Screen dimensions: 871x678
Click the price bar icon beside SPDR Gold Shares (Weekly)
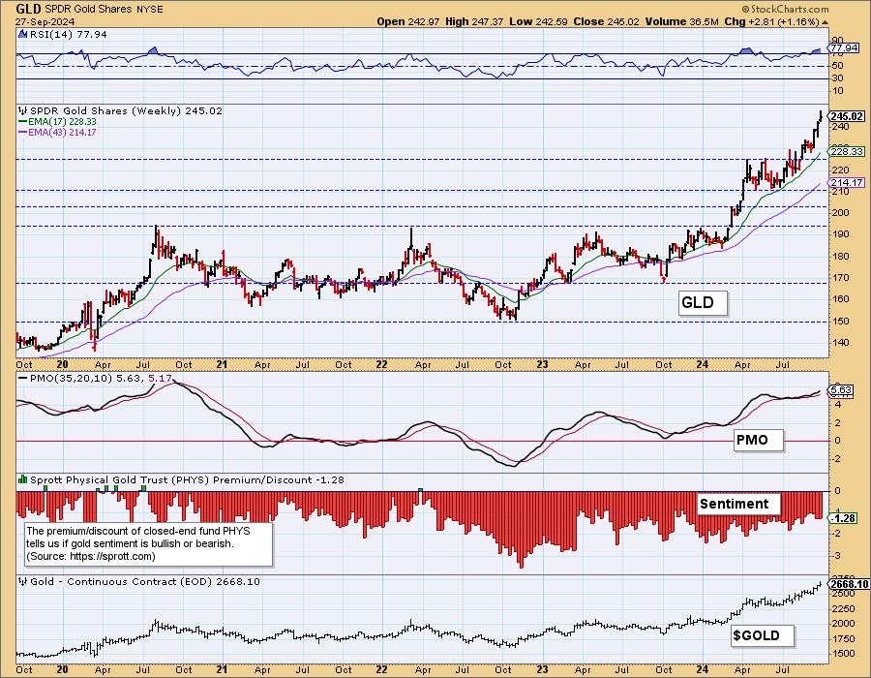coord(23,110)
